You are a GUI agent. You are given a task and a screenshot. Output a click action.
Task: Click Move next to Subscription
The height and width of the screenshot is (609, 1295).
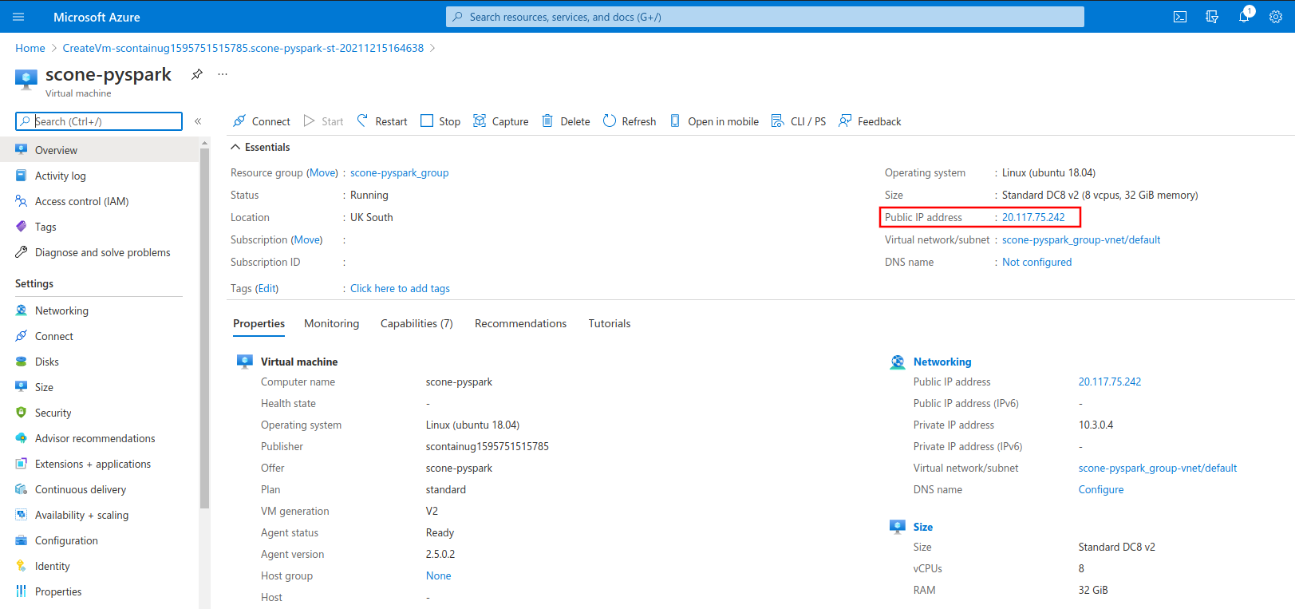click(x=306, y=239)
